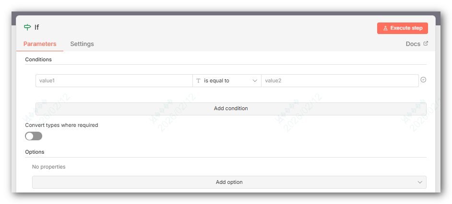Click the green If node signpost icon
452x204 pixels.
click(27, 27)
